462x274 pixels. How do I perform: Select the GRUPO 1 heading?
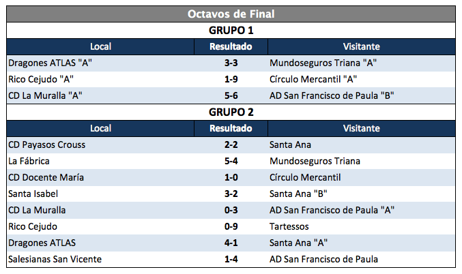tap(231, 30)
